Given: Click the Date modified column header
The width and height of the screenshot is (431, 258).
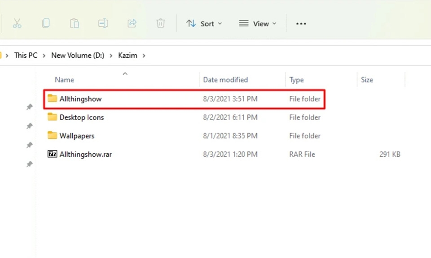Looking at the screenshot, I should pyautogui.click(x=225, y=79).
